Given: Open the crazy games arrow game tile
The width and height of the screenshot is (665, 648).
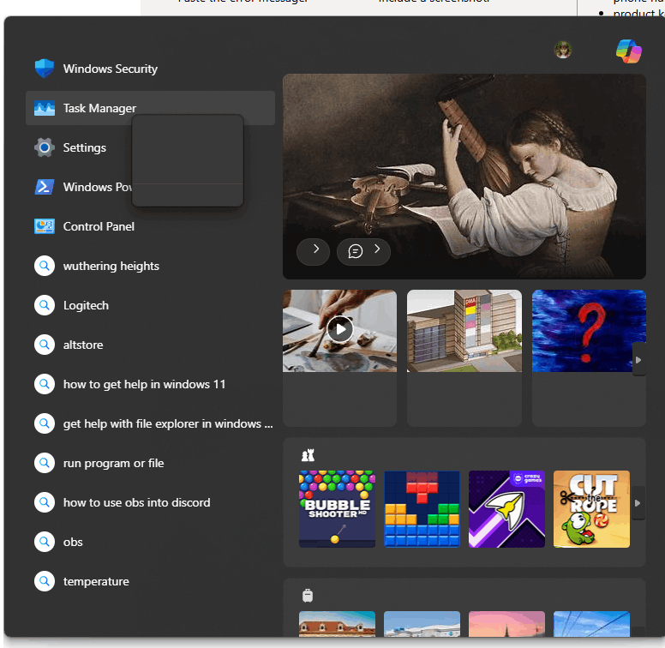Looking at the screenshot, I should [x=506, y=509].
